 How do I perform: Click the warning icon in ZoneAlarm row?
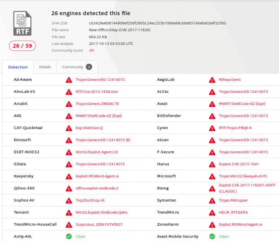[212, 225]
